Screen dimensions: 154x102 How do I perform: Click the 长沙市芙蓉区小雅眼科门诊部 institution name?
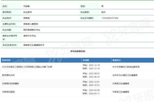coord(27,67)
